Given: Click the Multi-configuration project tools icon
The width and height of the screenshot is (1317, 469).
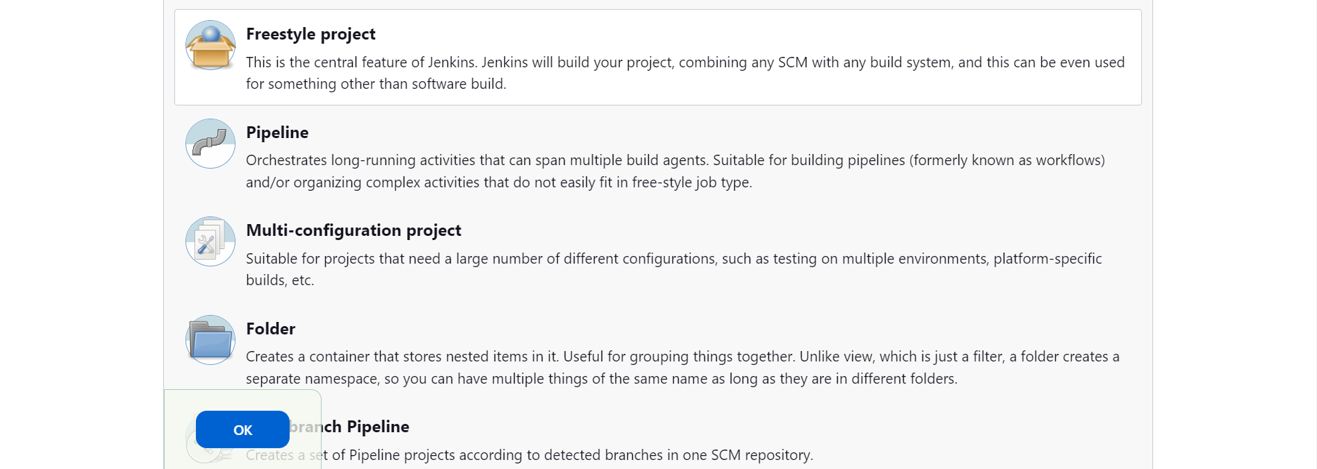Looking at the screenshot, I should click(210, 241).
